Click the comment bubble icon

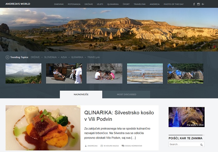pyautogui.click(x=123, y=146)
